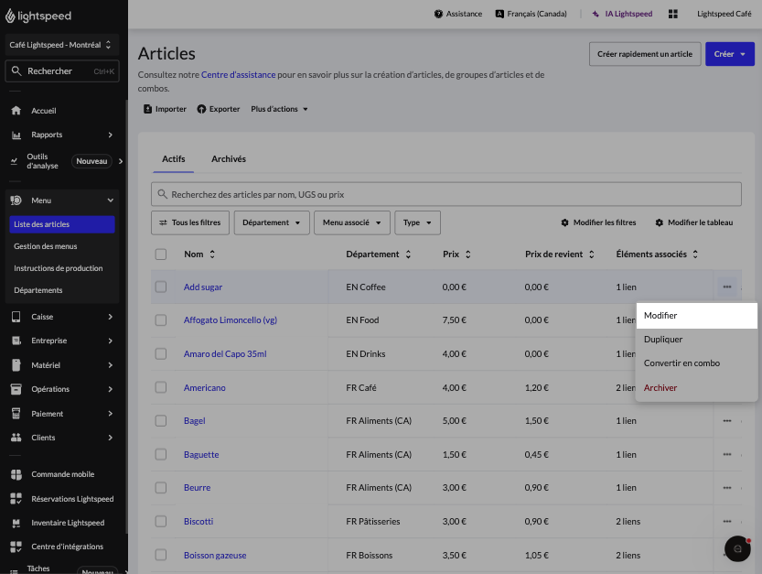The height and width of the screenshot is (574, 762).
Task: Open Inventaire Lightspeed icon
Action: click(x=16, y=523)
